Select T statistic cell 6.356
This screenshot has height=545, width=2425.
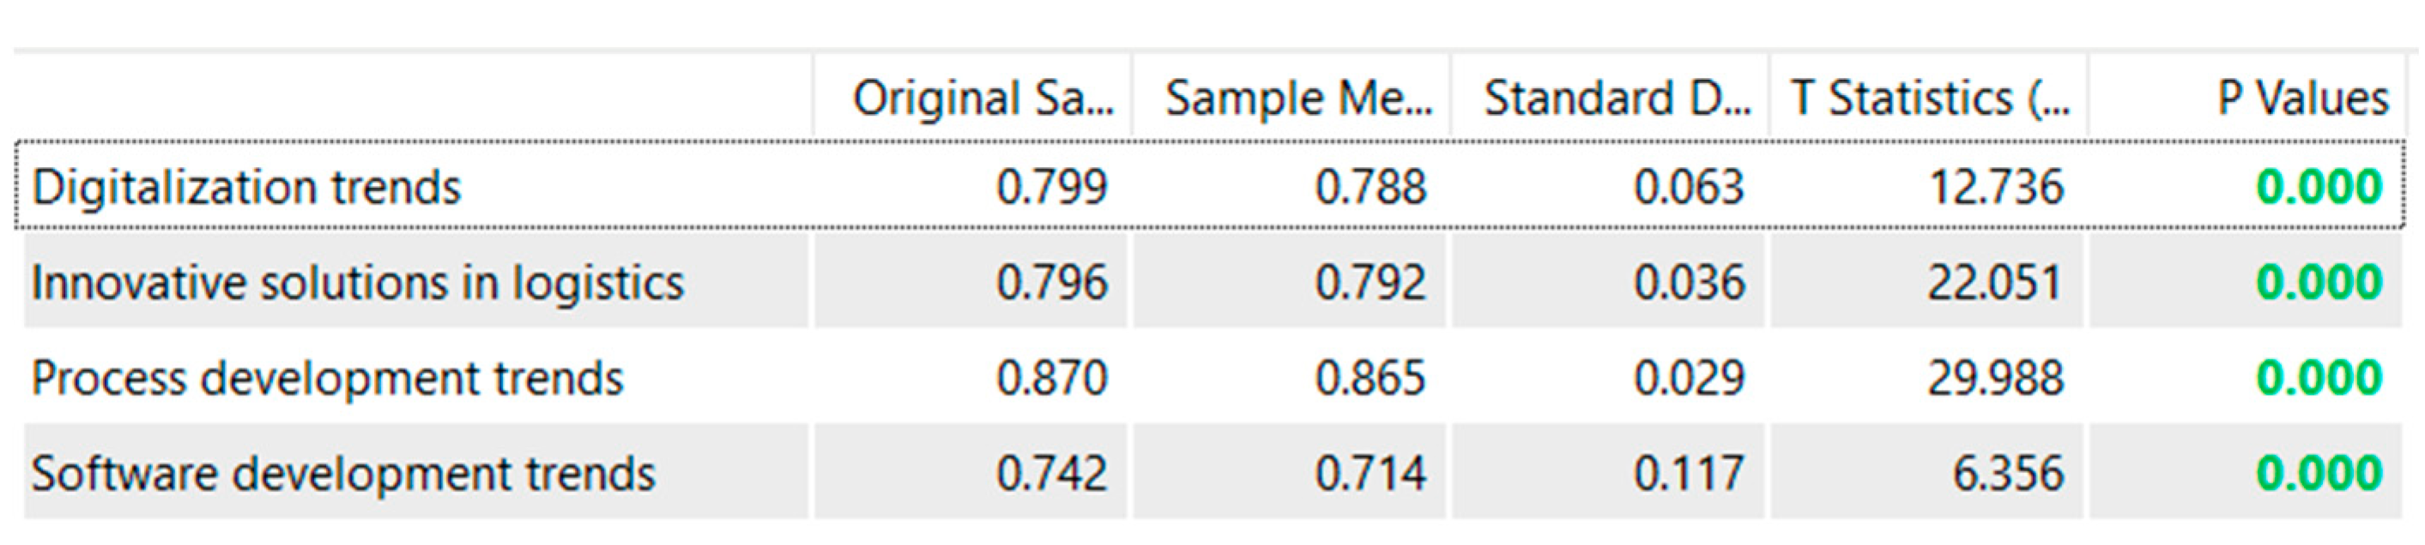2008,474
